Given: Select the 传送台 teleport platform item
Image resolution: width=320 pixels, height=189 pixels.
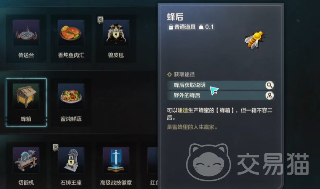Looking at the screenshot, I should click(x=26, y=38).
